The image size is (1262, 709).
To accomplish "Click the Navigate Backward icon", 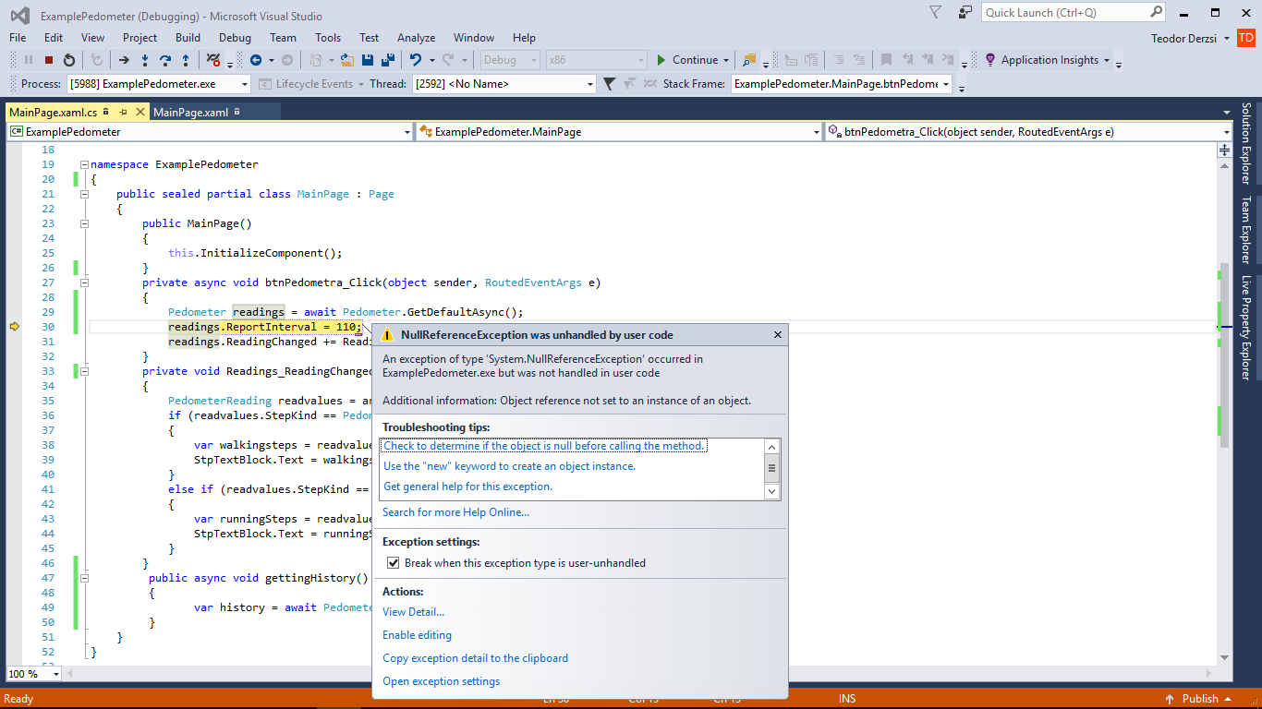I will [x=256, y=60].
